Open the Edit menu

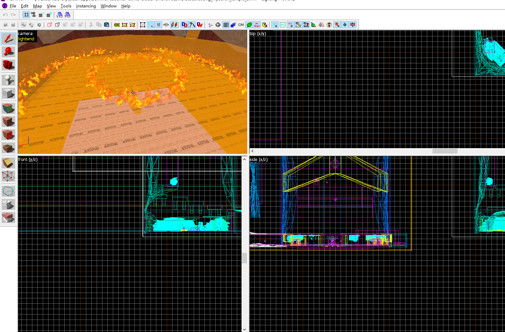tap(25, 6)
